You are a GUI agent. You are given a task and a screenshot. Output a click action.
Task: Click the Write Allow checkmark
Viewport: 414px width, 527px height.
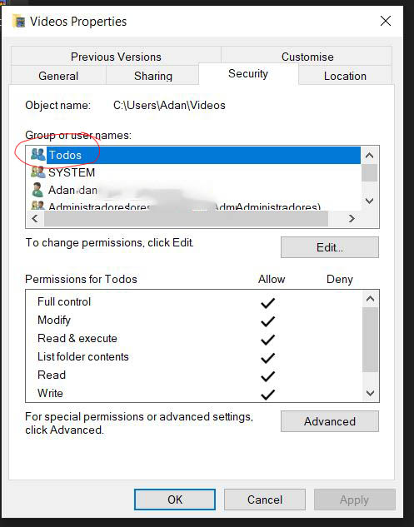pos(267,395)
